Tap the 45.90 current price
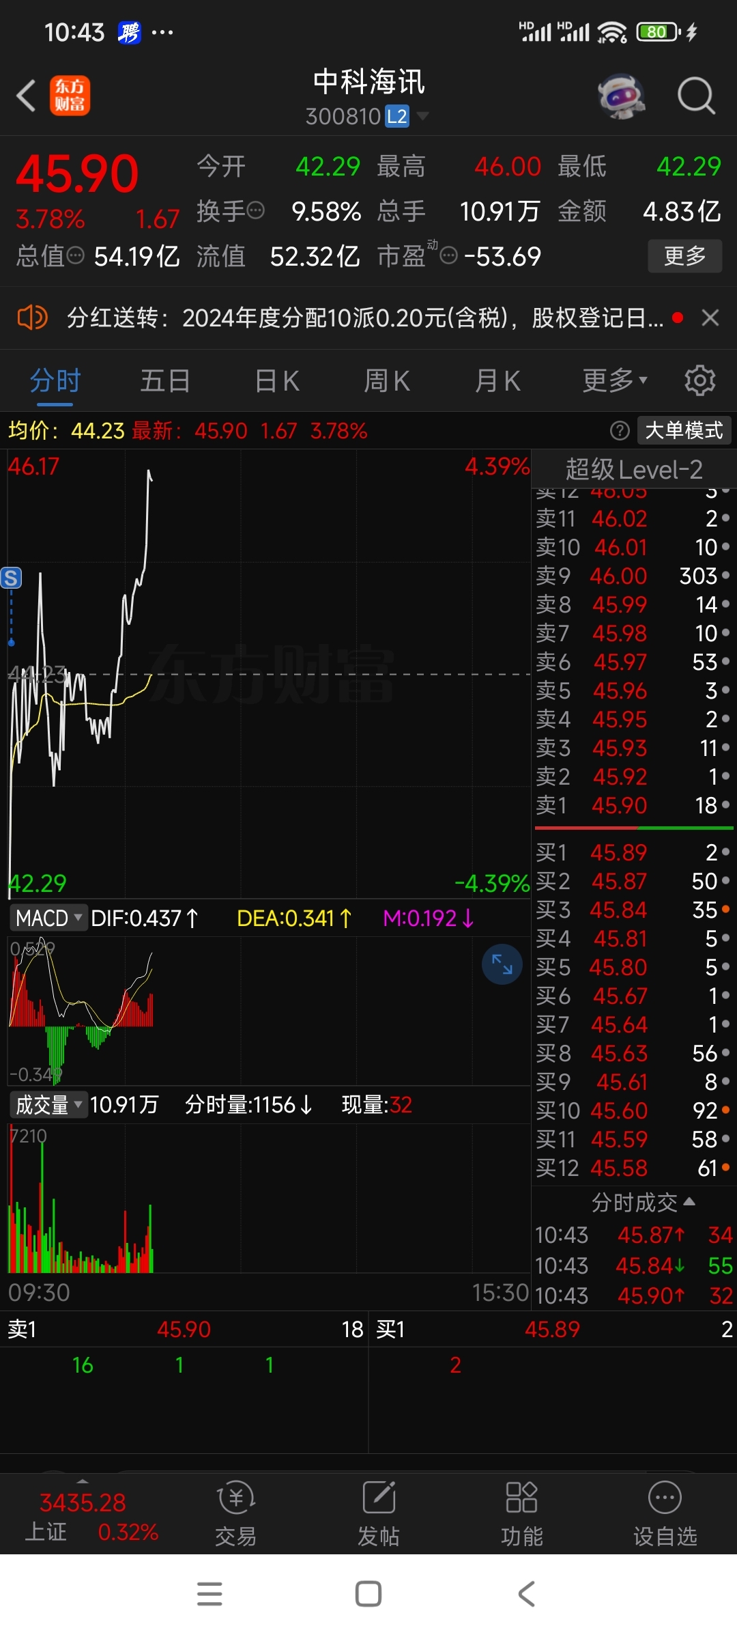 (77, 174)
